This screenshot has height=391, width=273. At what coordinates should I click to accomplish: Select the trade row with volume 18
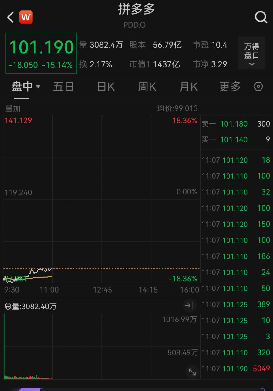(236, 160)
